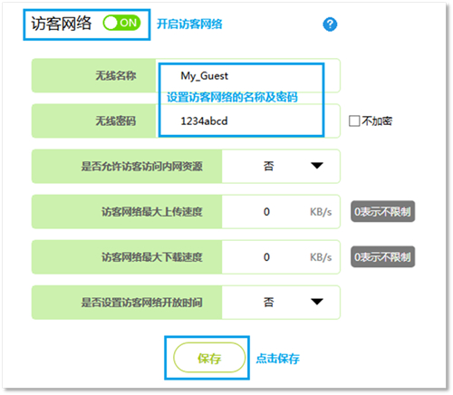Select the 否 value for internal network access
453x395 pixels.
pos(268,166)
